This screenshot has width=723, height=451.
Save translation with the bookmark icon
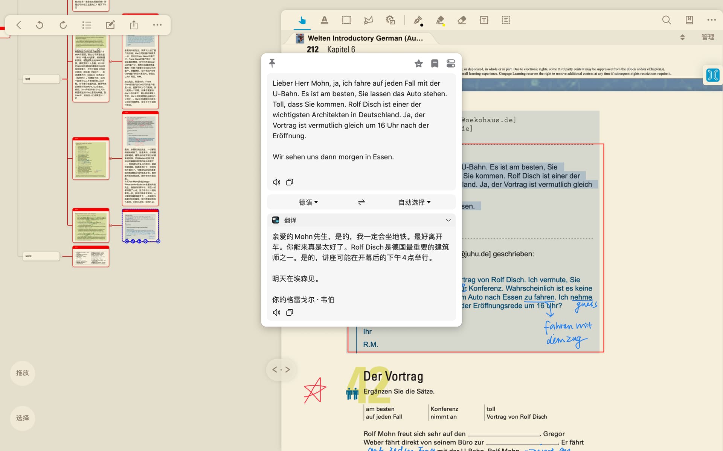435,64
